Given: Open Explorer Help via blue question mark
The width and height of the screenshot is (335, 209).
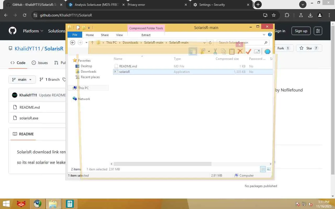Looking at the screenshot, I should click(x=270, y=35).
